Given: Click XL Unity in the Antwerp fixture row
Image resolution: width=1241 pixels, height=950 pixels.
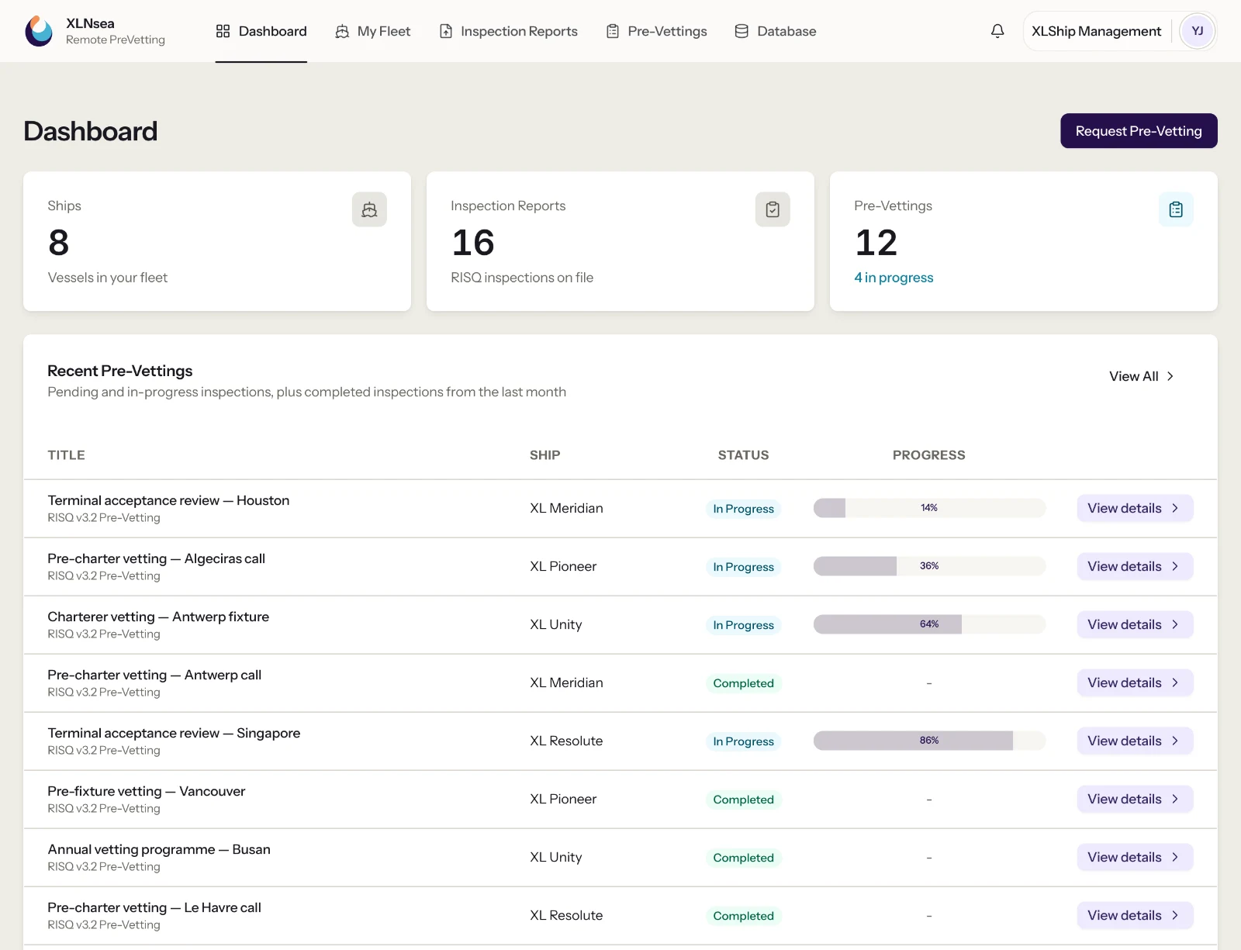Looking at the screenshot, I should coord(555,624).
